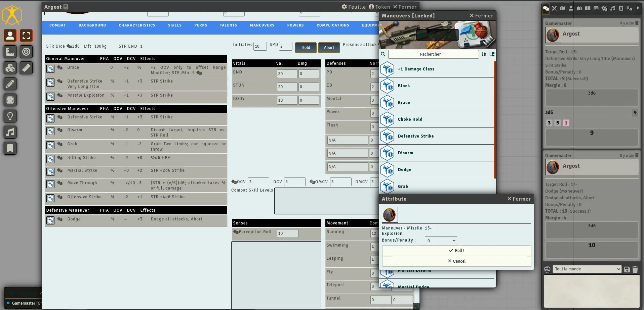The image size is (644, 310).
Task: Select the Journal Notes bookmark tool
Action: 10,148
